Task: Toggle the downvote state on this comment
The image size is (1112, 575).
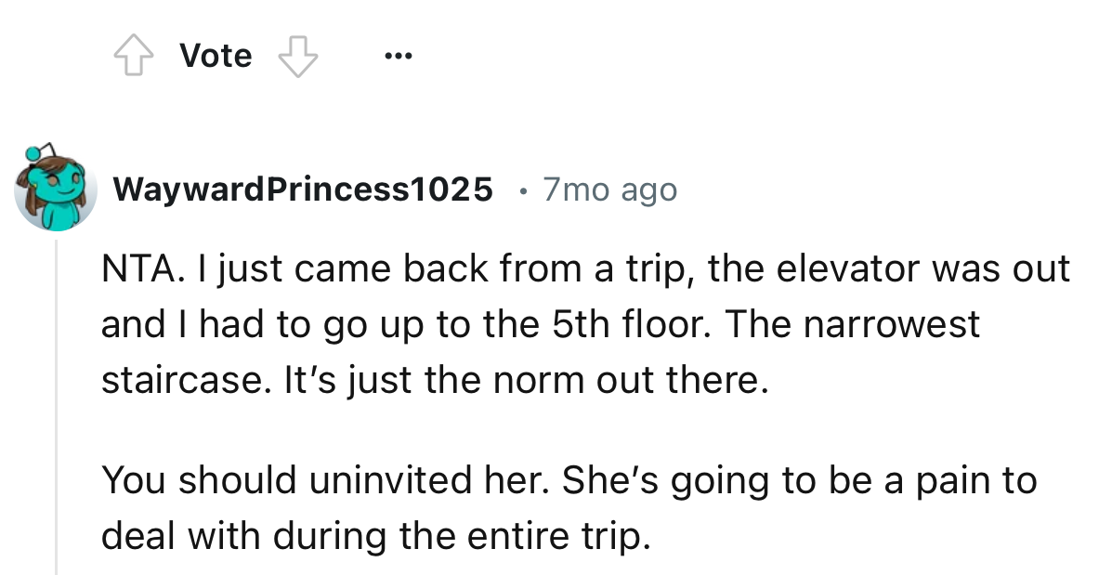Action: tap(297, 57)
